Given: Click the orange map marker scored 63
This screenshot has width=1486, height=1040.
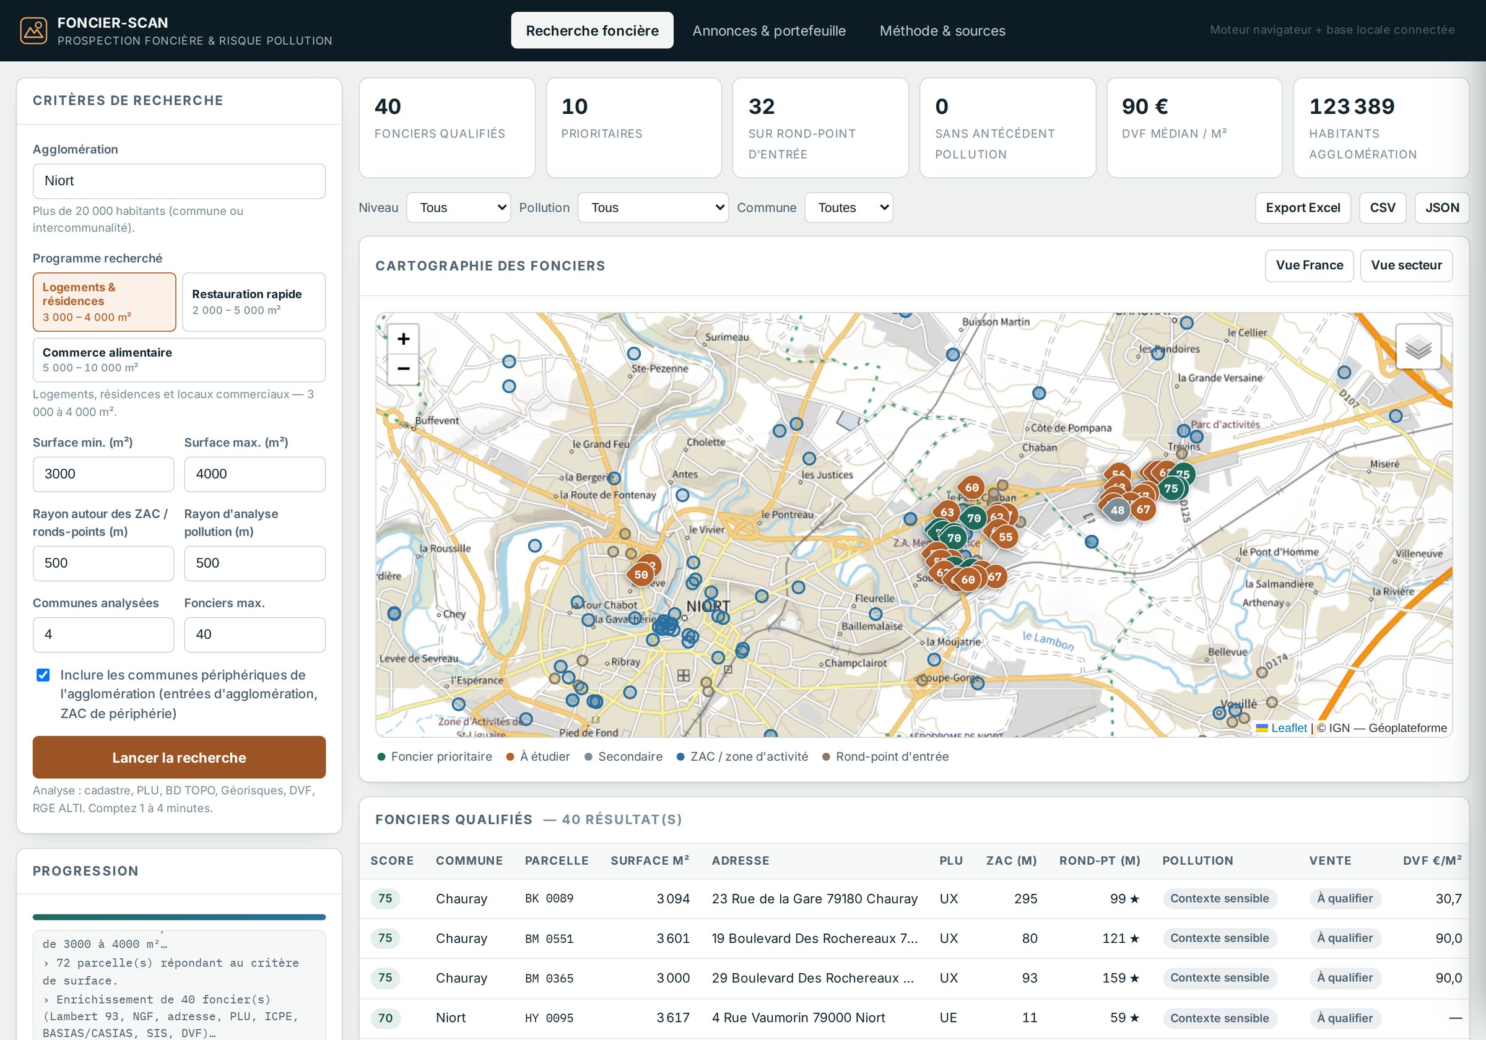Looking at the screenshot, I should point(947,512).
